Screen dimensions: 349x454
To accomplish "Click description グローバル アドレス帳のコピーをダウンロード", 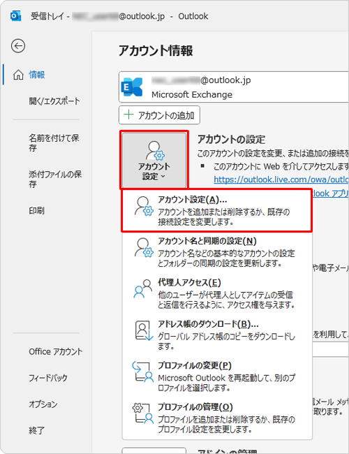I will coord(226,341).
